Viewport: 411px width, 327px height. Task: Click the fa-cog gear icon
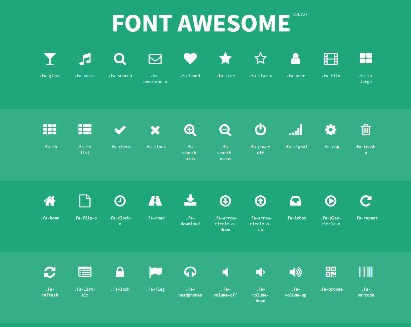coord(331,130)
